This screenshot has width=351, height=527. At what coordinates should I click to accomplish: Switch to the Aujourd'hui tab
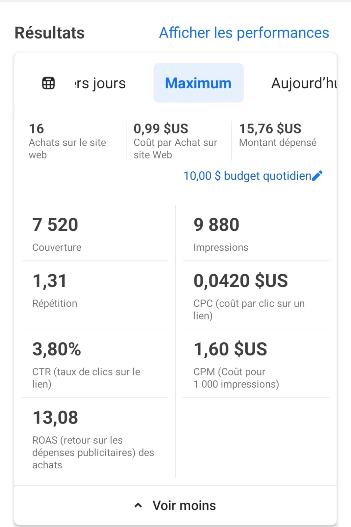tap(303, 83)
